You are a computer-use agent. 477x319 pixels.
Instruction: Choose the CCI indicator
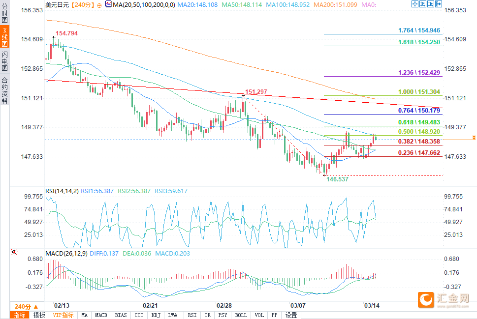coord(139,315)
